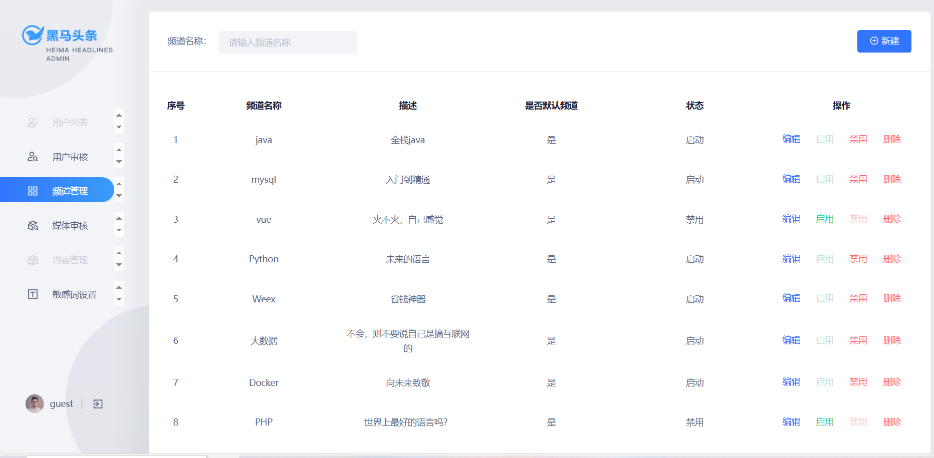Viewport: 934px width, 458px height.
Task: Delete the mysql channel
Action: click(x=892, y=179)
